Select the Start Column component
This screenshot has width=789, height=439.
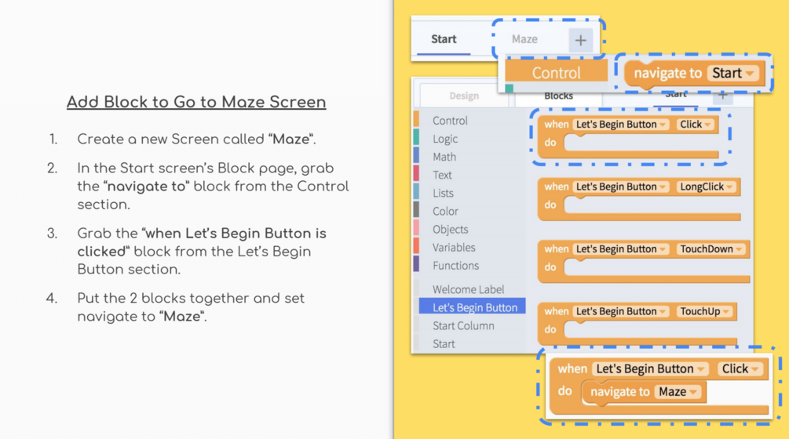[463, 325]
